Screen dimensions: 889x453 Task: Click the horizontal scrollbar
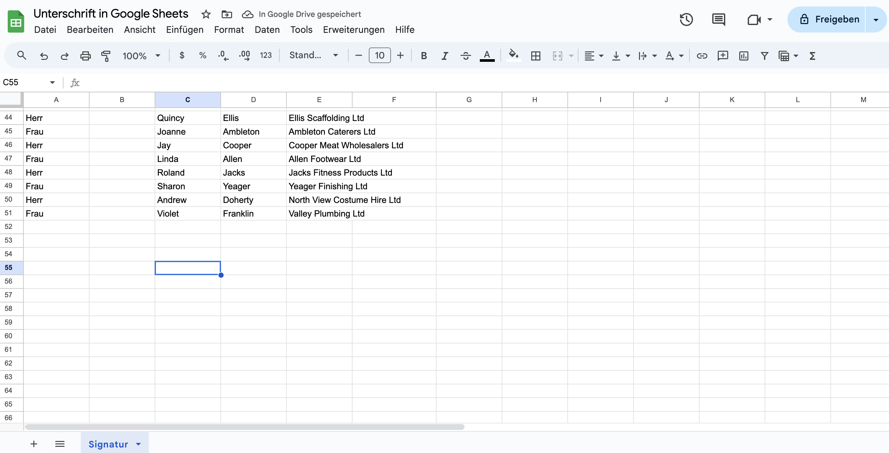coord(245,427)
